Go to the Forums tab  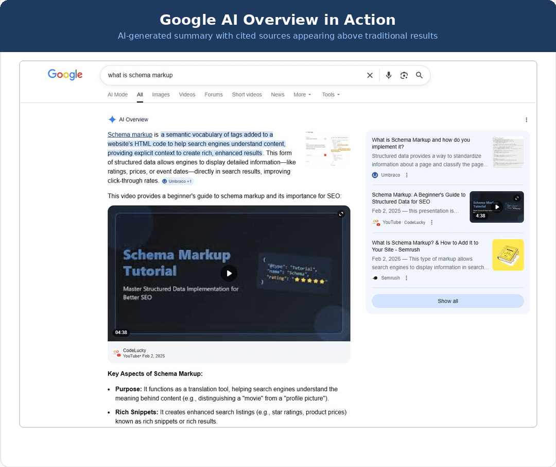coord(214,94)
